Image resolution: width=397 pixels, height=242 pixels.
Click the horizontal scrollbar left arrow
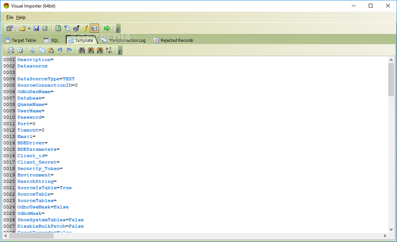tap(6, 236)
